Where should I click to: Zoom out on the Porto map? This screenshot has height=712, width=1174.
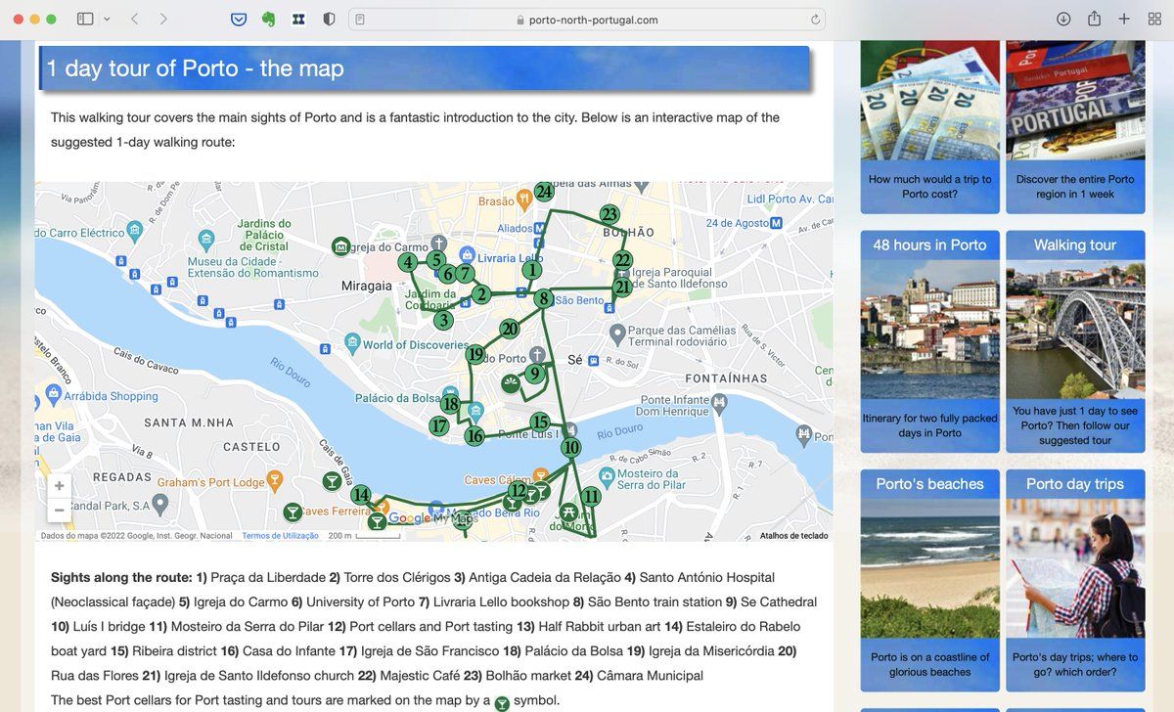point(60,510)
